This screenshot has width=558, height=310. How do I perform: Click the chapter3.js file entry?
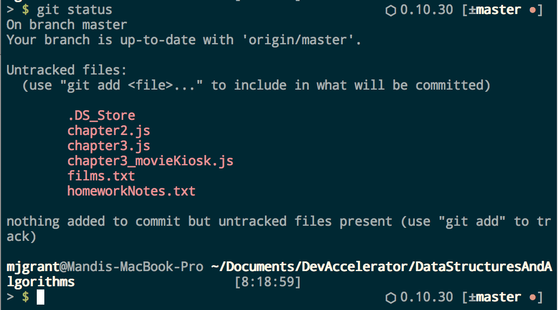tap(109, 145)
